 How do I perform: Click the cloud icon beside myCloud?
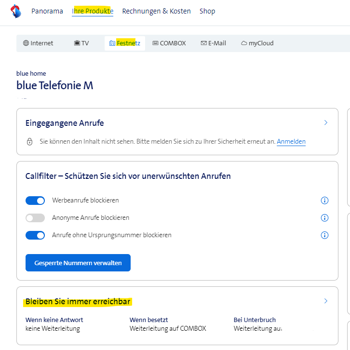point(244,43)
